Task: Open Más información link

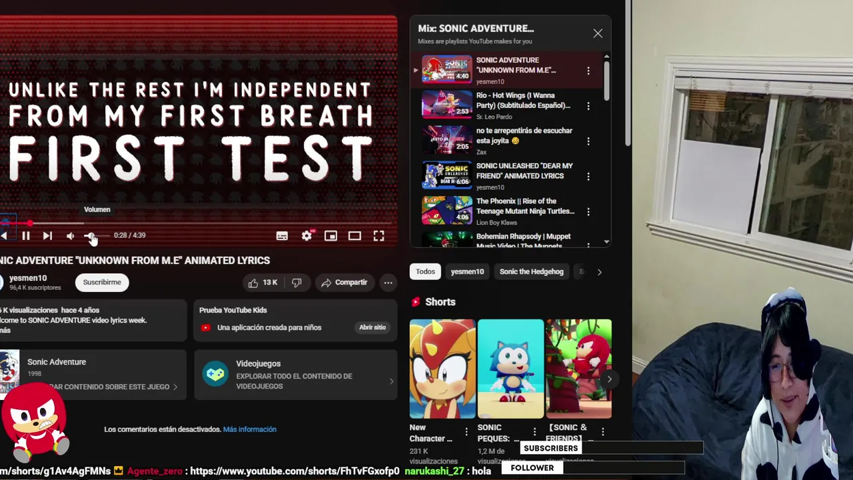Action: 249,429
